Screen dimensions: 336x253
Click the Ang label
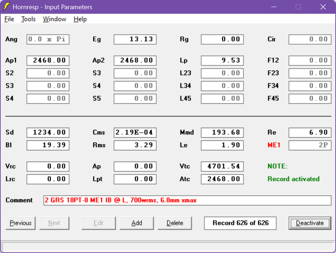pos(11,39)
